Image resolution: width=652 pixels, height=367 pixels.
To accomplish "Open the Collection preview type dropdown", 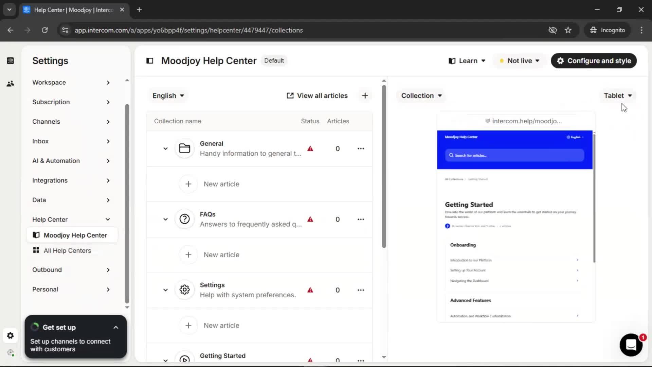I will point(421,95).
